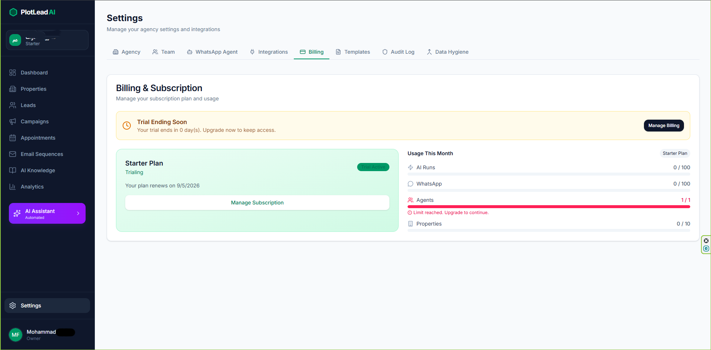Screen dimensions: 711x350
Task: Click the PlotLead AI hexagon logo
Action: pyautogui.click(x=13, y=12)
